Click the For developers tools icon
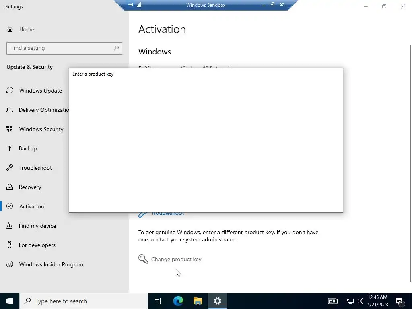 [10, 245]
